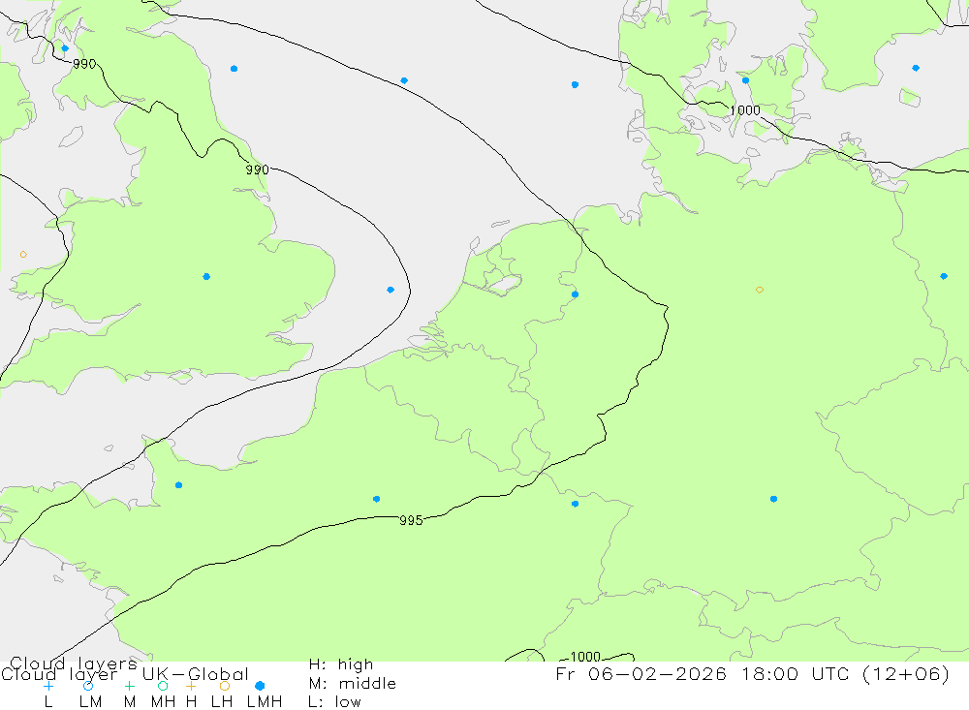Select the blue cloud dot over central England
Viewport: 969px width, 710px height.
pos(206,276)
